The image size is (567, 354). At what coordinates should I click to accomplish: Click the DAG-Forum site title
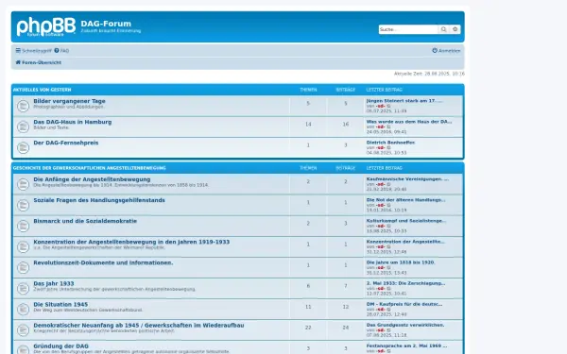106,24
